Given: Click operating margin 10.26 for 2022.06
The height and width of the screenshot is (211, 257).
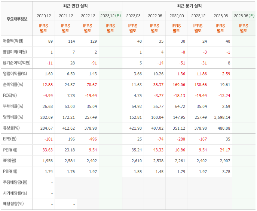Looking at the screenshot, I should click(158, 74).
